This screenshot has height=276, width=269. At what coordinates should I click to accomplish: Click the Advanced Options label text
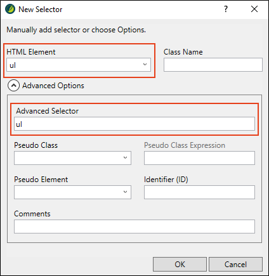(x=53, y=86)
